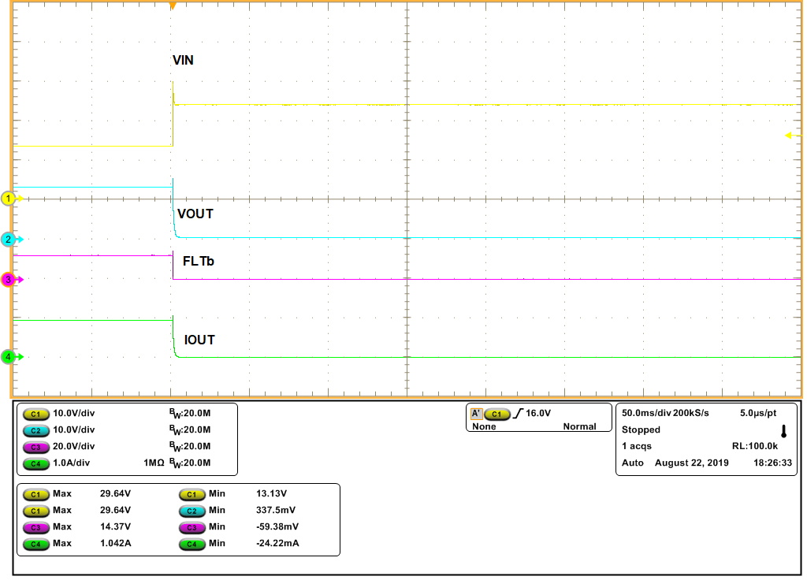Click the orange trigger position marker at top
This screenshot has width=807, height=580.
point(173,6)
